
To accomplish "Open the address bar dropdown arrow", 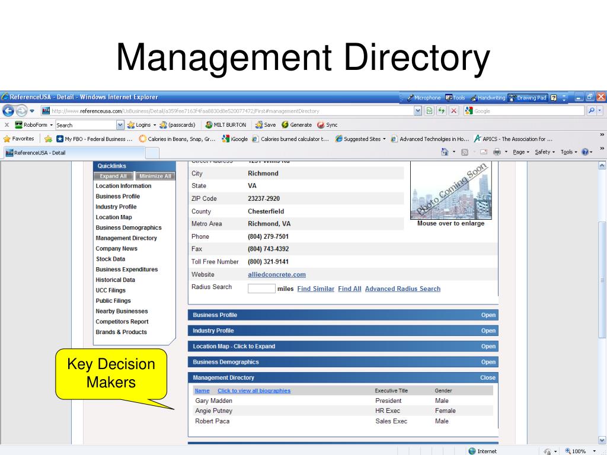I will pos(418,111).
